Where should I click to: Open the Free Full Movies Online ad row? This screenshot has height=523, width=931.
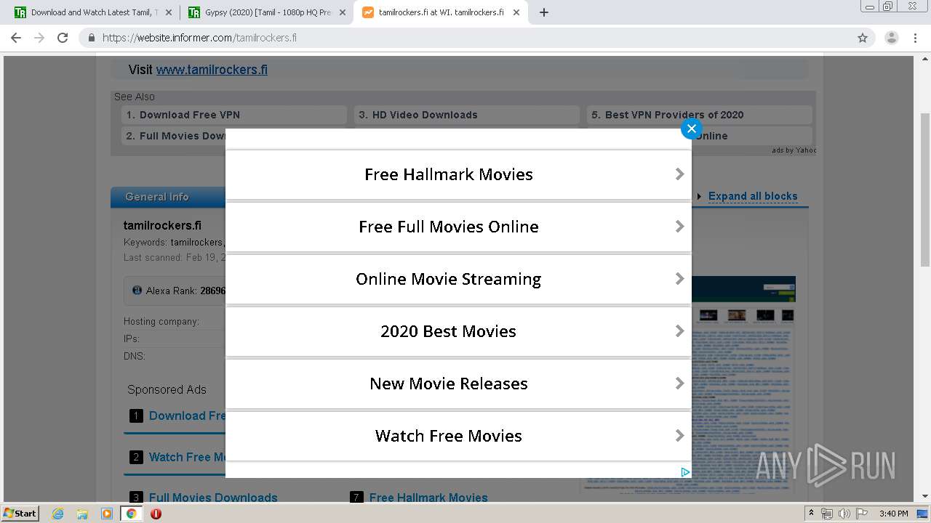pyautogui.click(x=458, y=227)
